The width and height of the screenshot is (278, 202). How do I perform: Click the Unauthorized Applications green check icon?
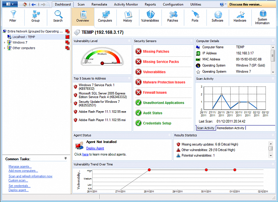tap(139, 103)
